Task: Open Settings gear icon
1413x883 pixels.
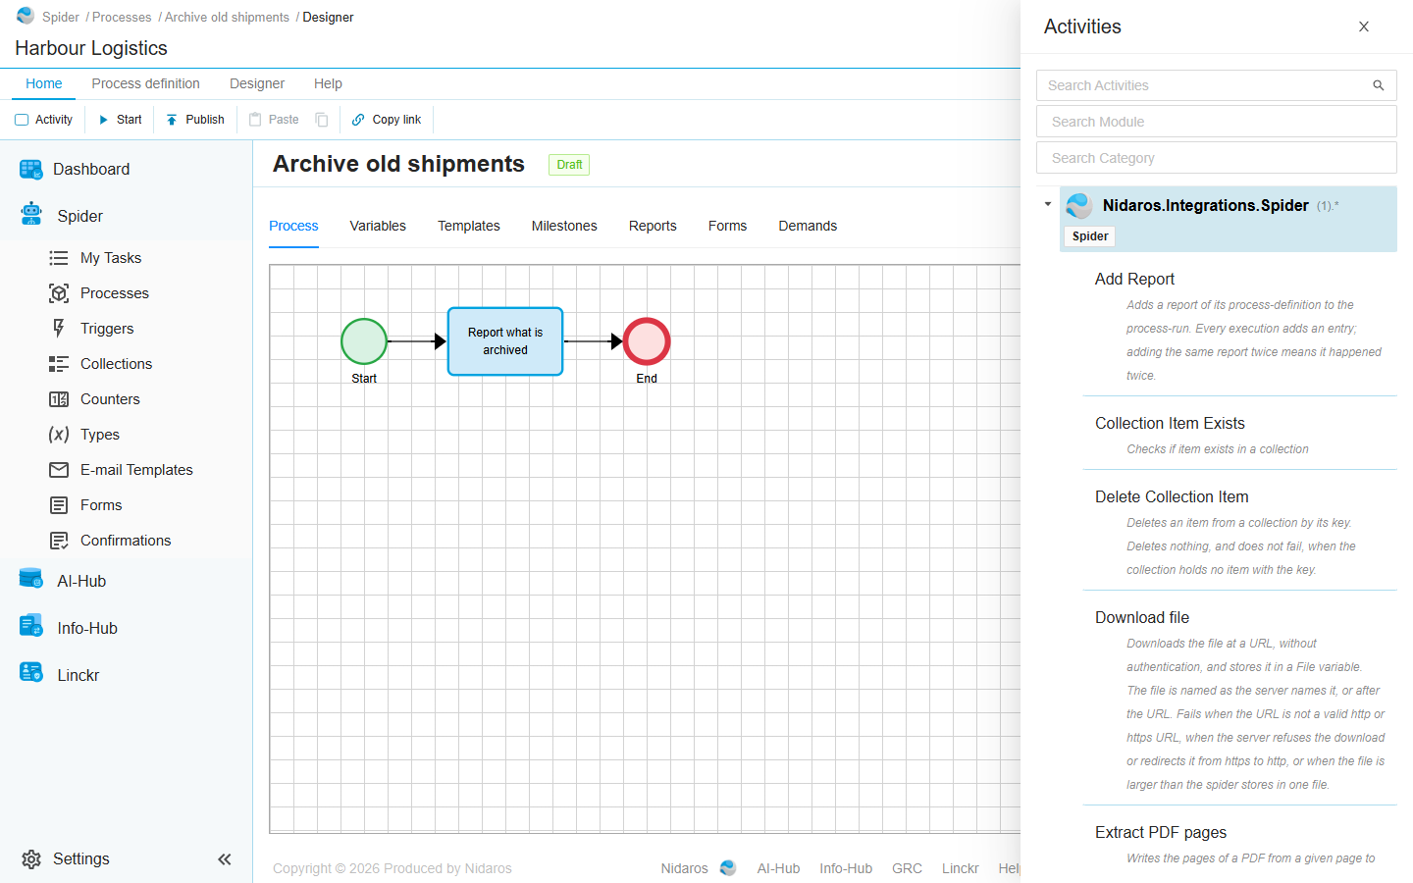Action: pyautogui.click(x=31, y=859)
